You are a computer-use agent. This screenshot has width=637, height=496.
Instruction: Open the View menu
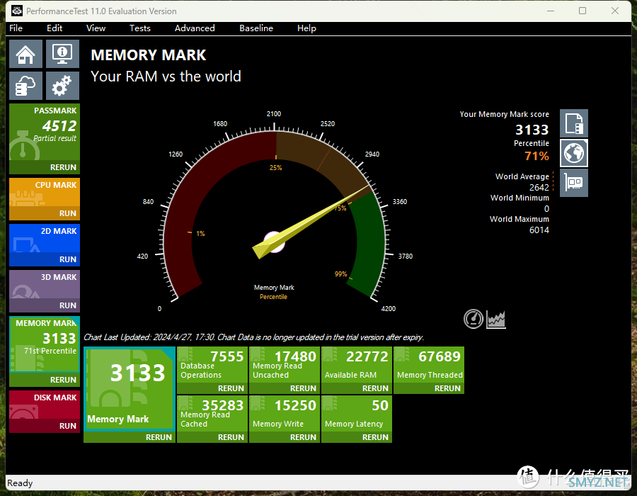pos(96,28)
